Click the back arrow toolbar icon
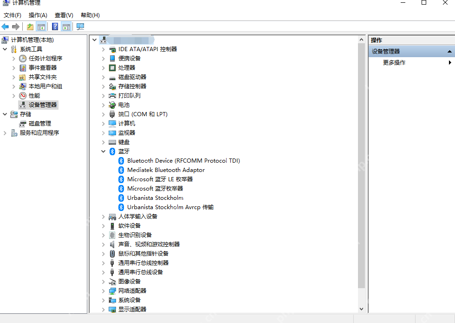455x323 pixels. click(x=5, y=27)
